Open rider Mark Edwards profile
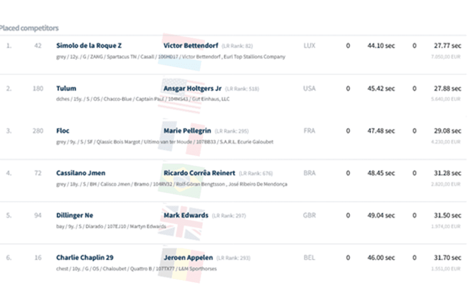Screen dimensions: 476x286 186,216
